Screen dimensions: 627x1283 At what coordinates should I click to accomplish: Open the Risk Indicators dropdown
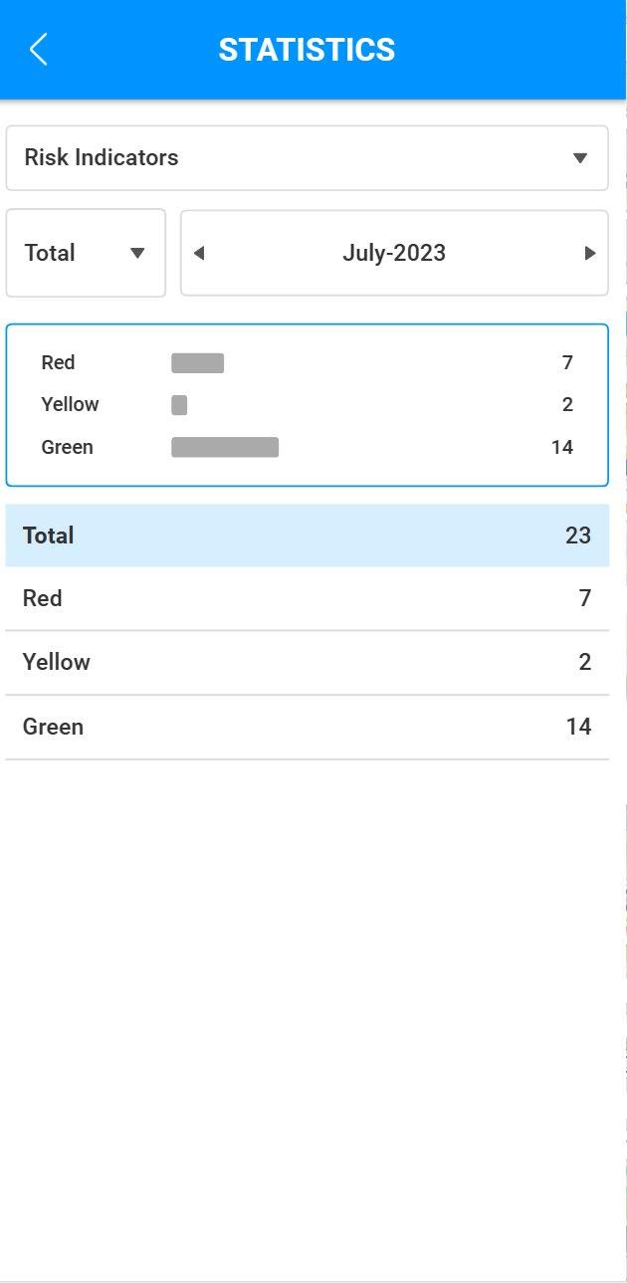(307, 157)
